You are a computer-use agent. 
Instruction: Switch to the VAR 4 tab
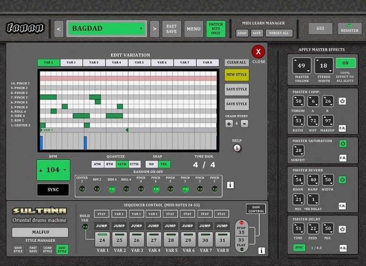[117, 63]
